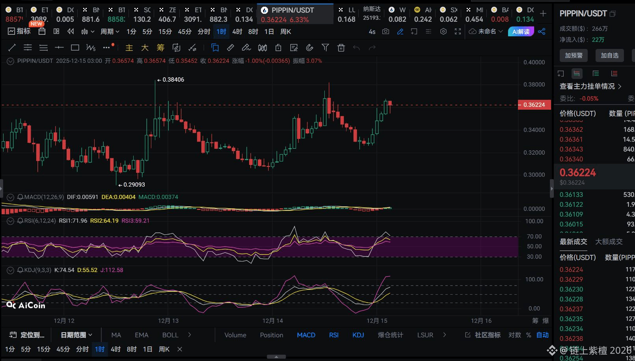Click the share icon beside AI解读

pos(542,32)
